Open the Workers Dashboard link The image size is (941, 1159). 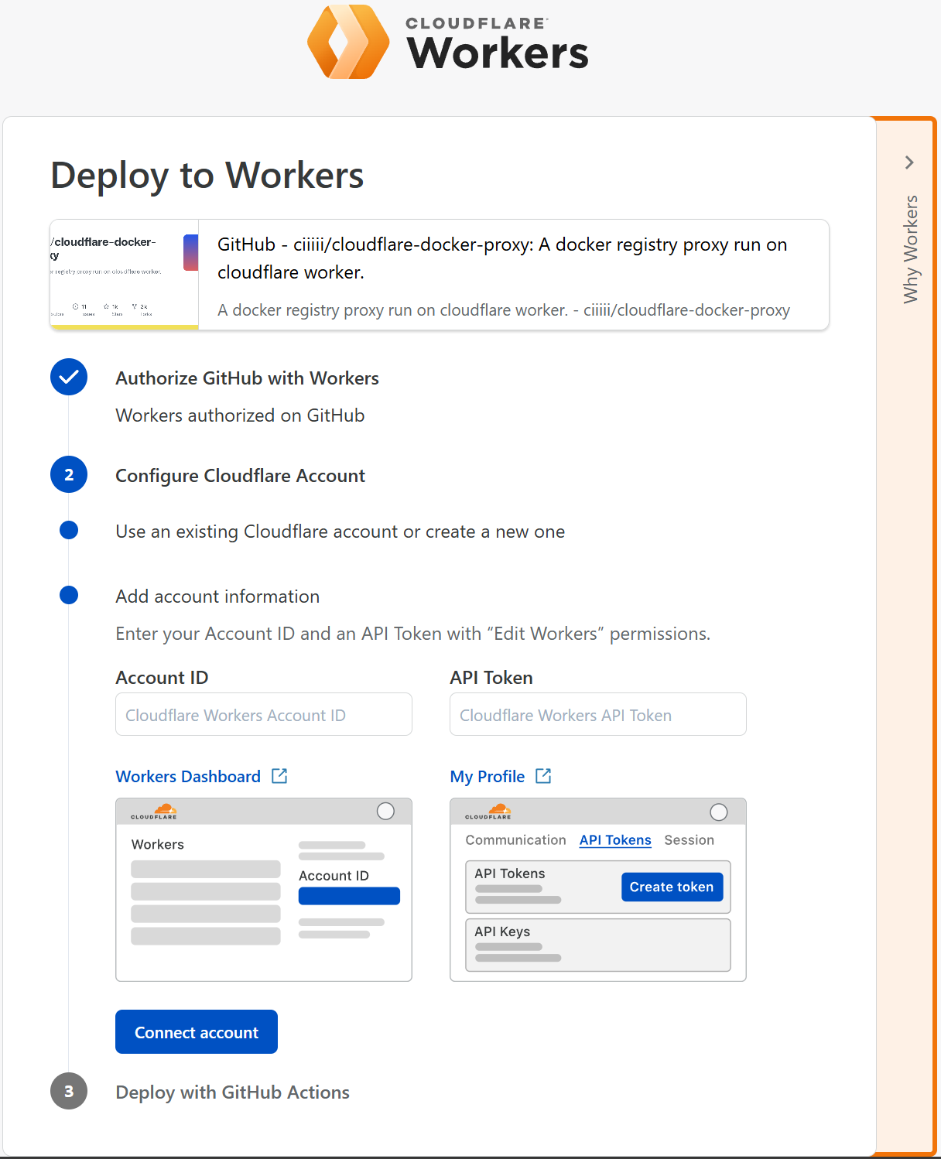188,776
